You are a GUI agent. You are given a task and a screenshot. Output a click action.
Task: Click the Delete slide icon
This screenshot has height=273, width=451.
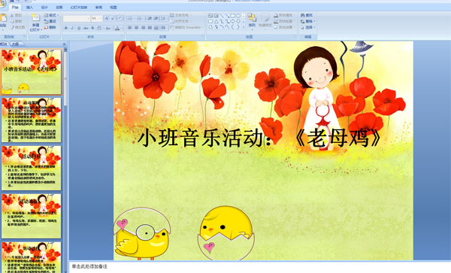pyautogui.click(x=50, y=27)
